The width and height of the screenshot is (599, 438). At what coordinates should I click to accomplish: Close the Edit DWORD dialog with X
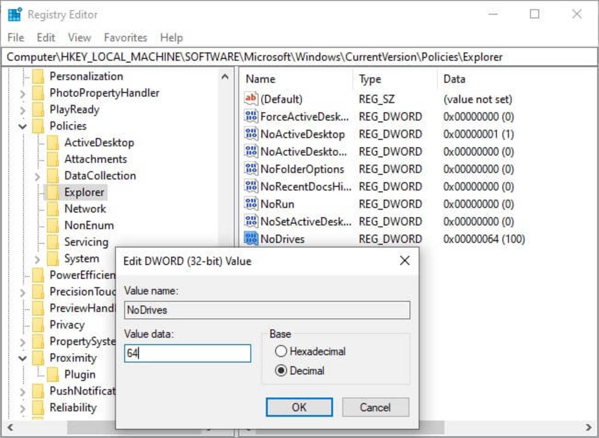(405, 260)
